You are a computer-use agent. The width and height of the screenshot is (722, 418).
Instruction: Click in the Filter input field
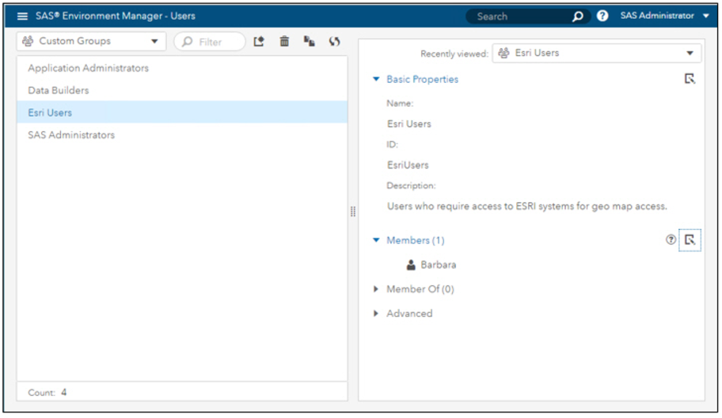click(210, 42)
